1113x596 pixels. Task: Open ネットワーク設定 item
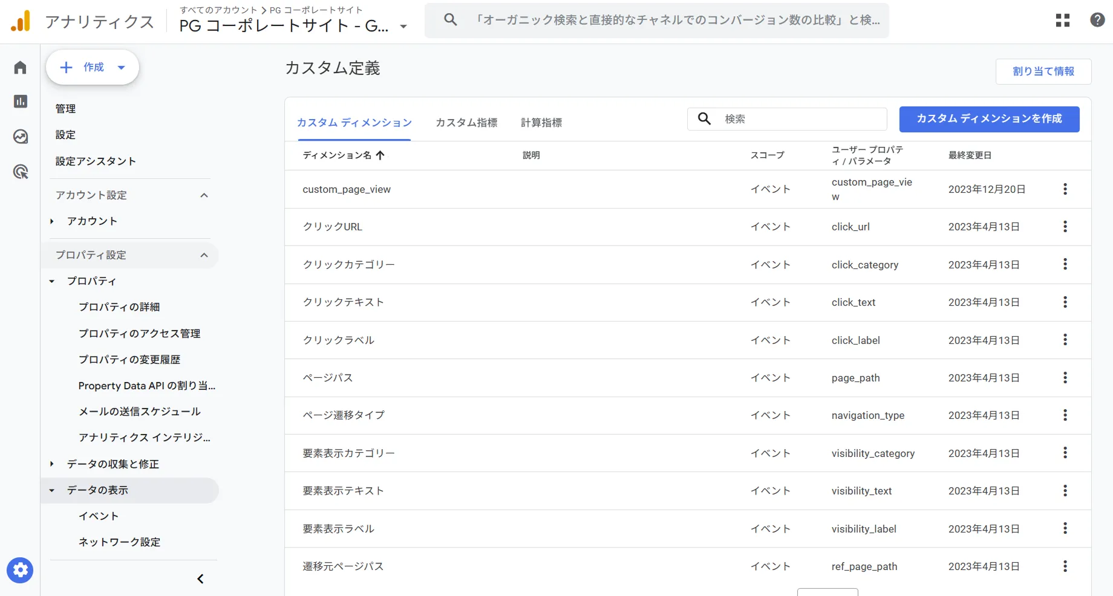click(119, 542)
